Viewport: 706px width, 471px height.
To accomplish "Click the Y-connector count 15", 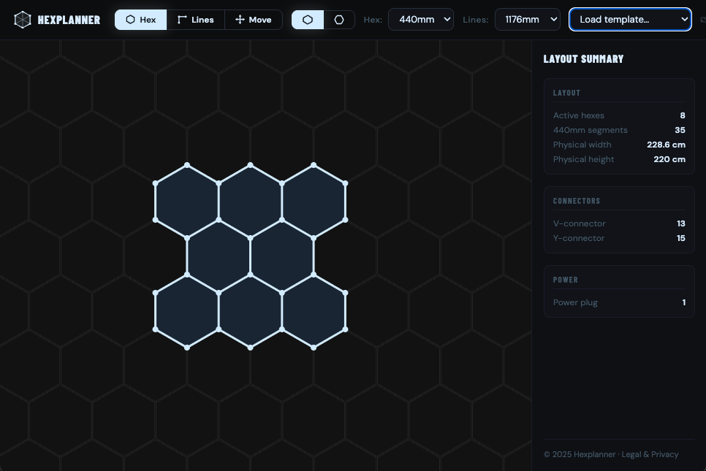I will [681, 238].
